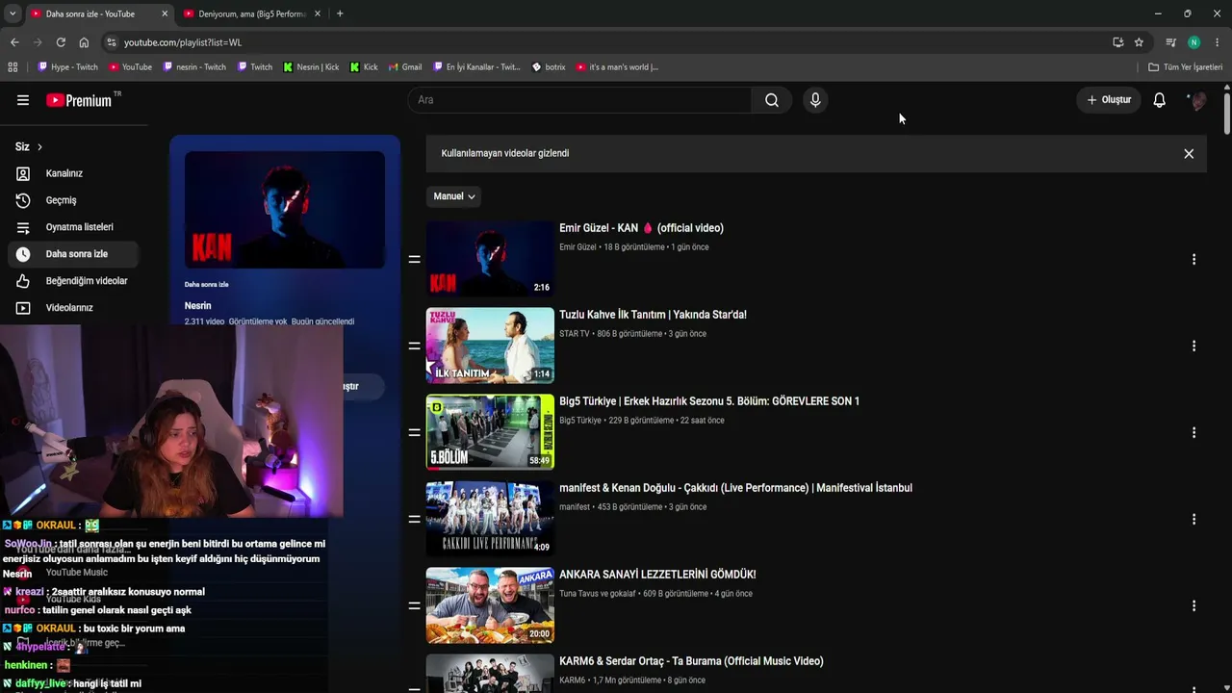The image size is (1232, 693).
Task: Open the playlist cover image in the header card
Action: click(285, 210)
